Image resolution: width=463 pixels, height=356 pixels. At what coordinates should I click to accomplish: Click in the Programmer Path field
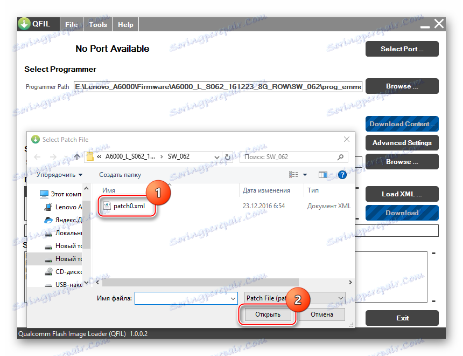pyautogui.click(x=218, y=87)
